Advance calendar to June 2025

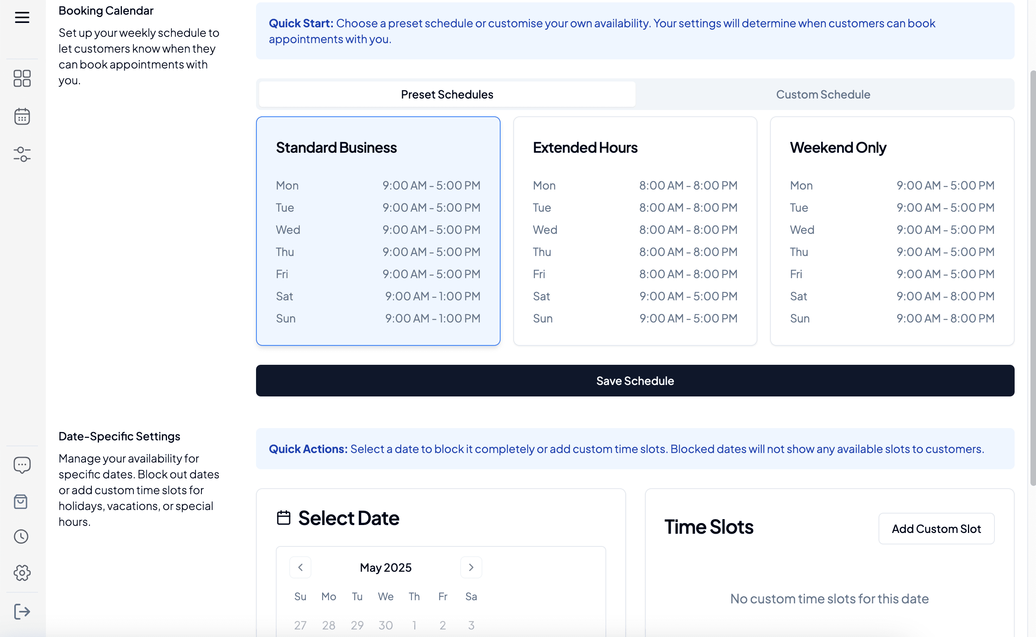(471, 567)
